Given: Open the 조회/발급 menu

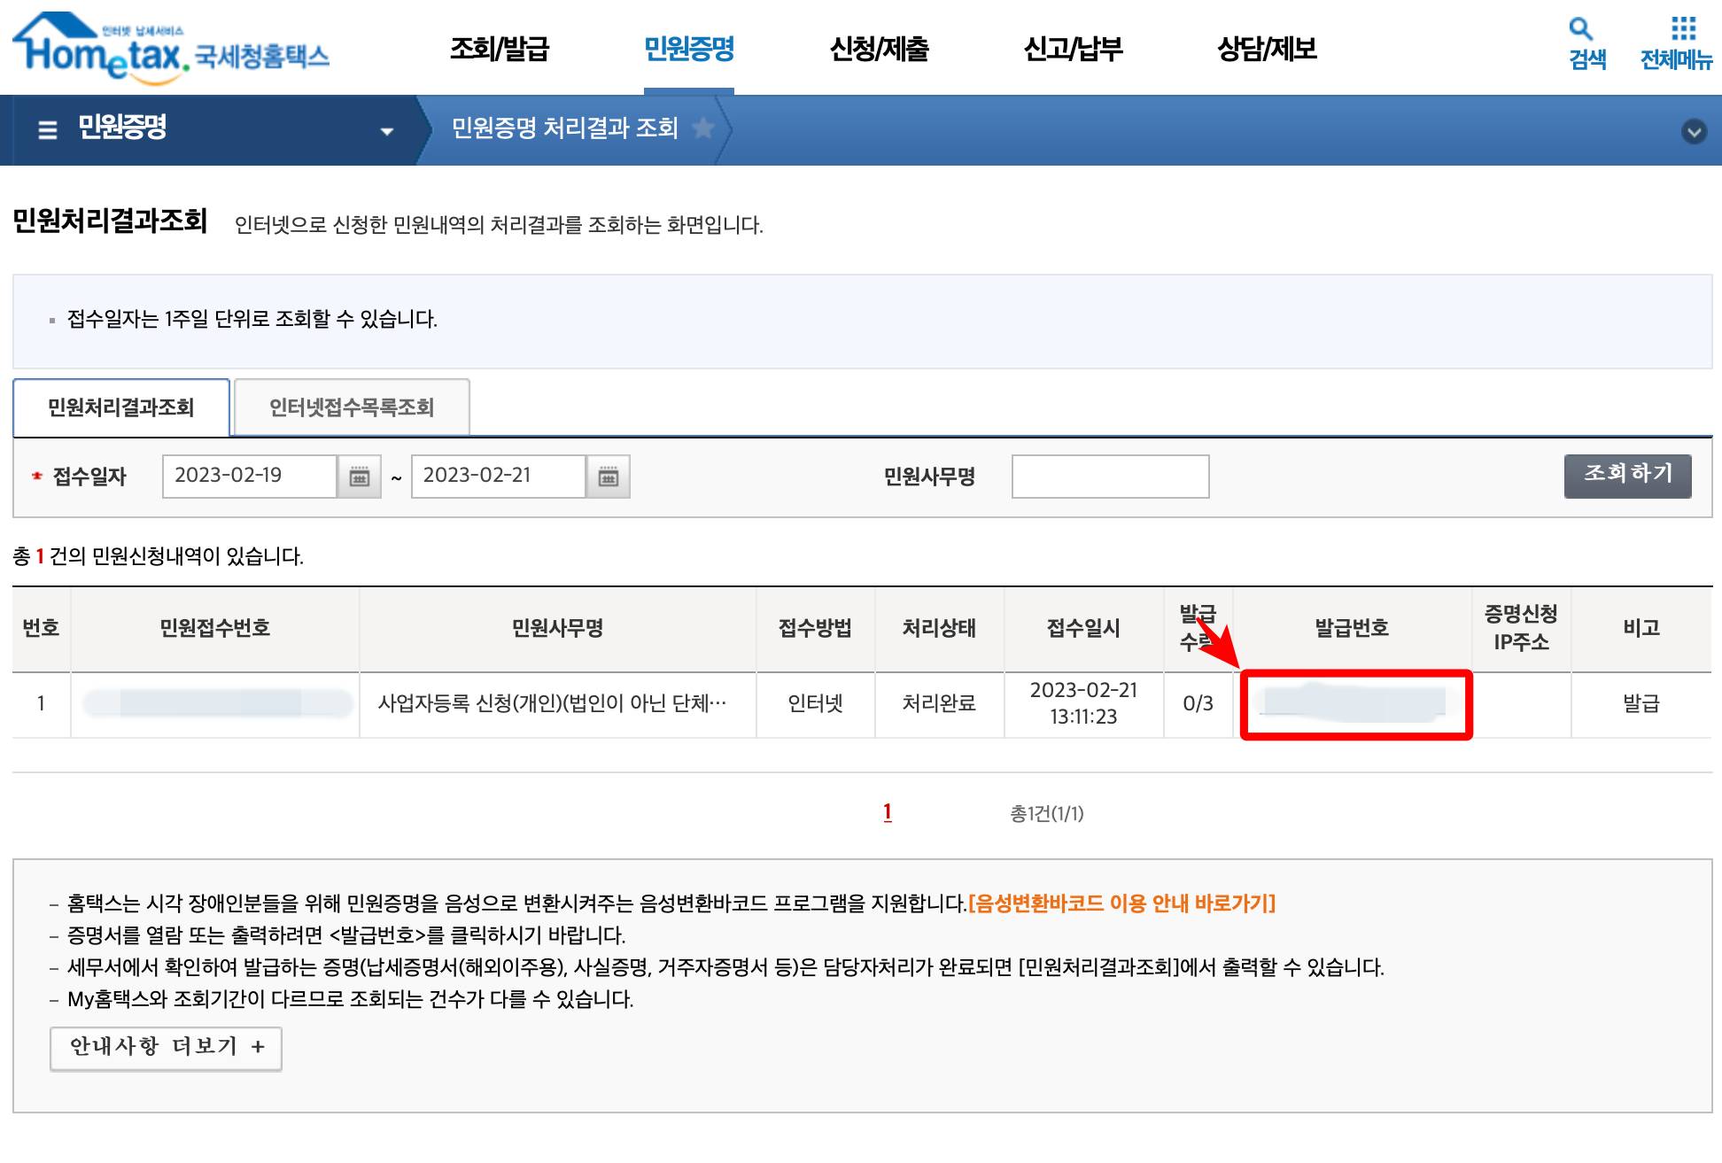Looking at the screenshot, I should 501,50.
